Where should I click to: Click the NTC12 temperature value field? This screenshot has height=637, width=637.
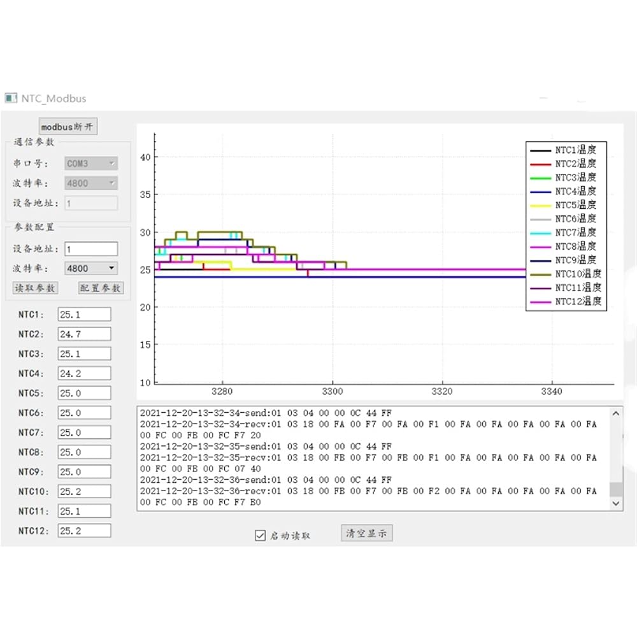84,531
